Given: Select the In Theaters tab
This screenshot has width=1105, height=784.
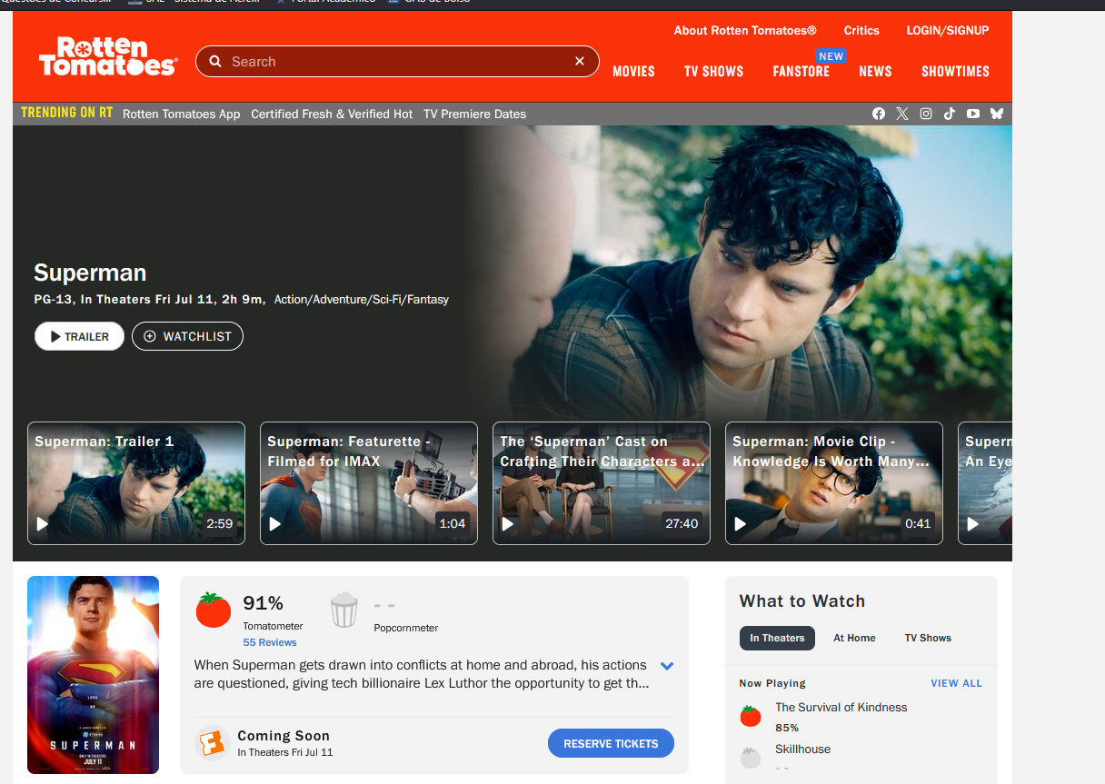Looking at the screenshot, I should (x=777, y=638).
